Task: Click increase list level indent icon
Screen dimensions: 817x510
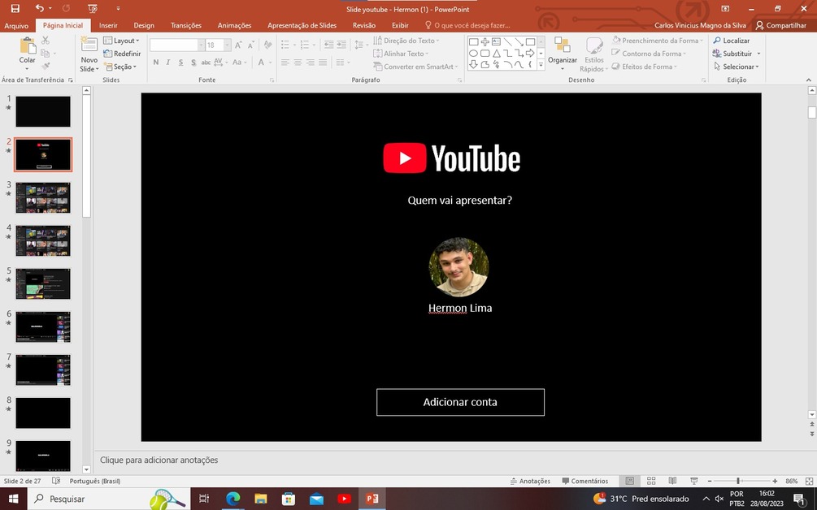Action: [x=341, y=45]
